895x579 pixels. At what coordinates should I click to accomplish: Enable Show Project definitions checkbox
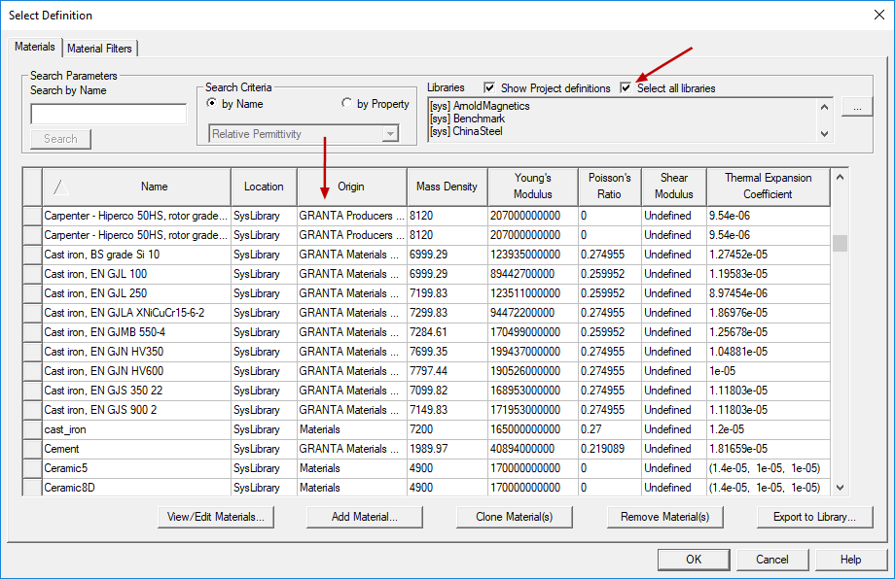489,88
